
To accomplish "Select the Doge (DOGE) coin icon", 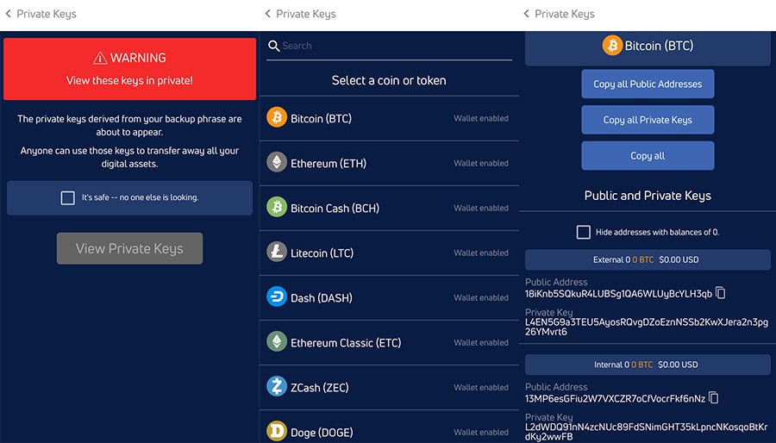I will pyautogui.click(x=277, y=431).
